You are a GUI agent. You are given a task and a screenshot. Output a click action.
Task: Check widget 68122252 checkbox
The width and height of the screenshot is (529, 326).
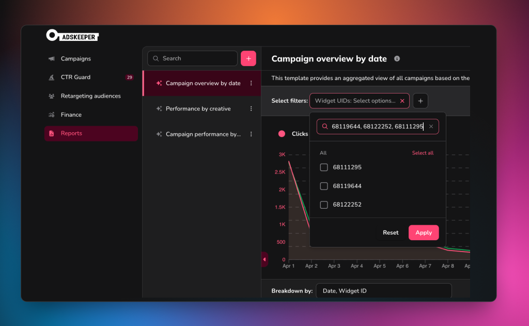click(x=324, y=205)
